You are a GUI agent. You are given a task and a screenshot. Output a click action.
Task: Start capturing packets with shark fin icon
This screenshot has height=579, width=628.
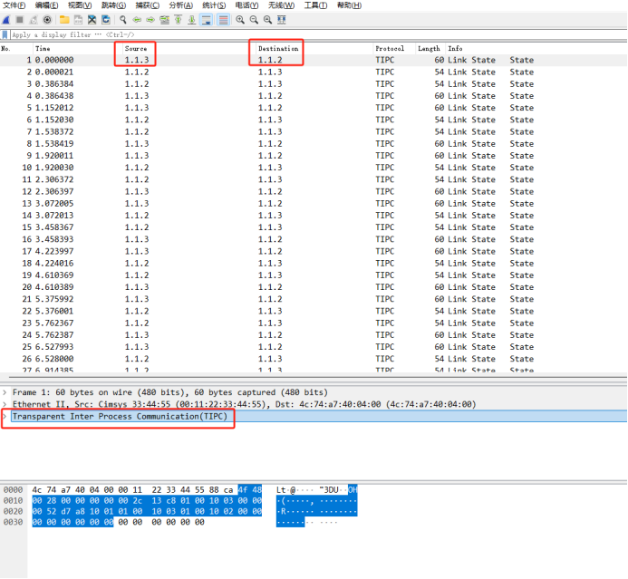[x=7, y=19]
